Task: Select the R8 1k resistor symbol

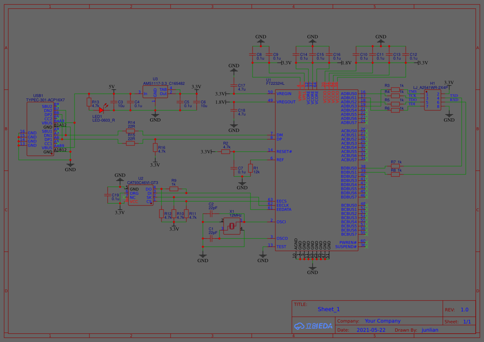Action: click(x=395, y=174)
